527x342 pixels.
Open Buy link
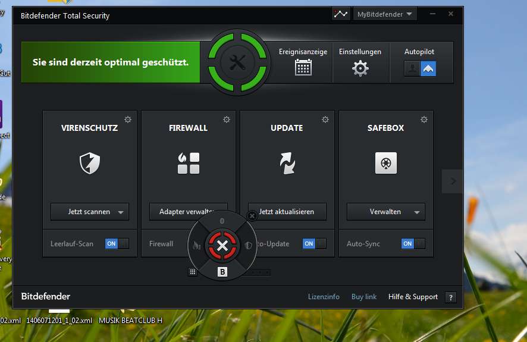click(364, 297)
